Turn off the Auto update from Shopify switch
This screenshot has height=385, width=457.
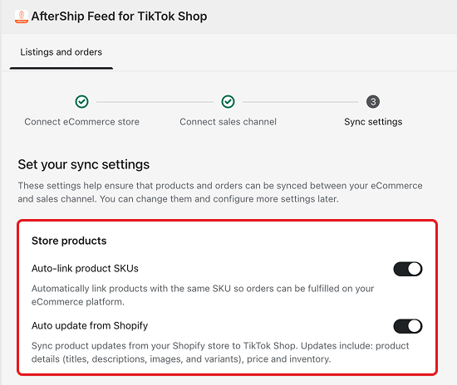click(408, 326)
